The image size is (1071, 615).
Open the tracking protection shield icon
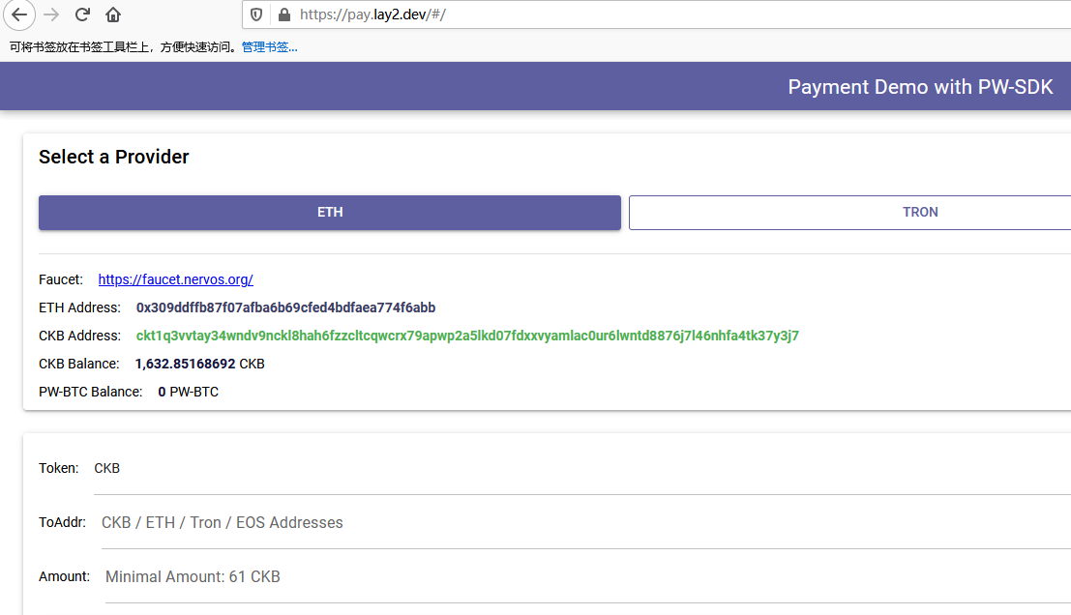coord(256,15)
